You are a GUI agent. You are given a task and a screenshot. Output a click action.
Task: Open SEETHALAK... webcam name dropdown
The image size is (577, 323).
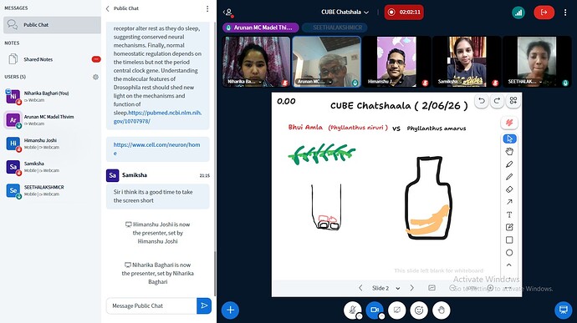525,82
